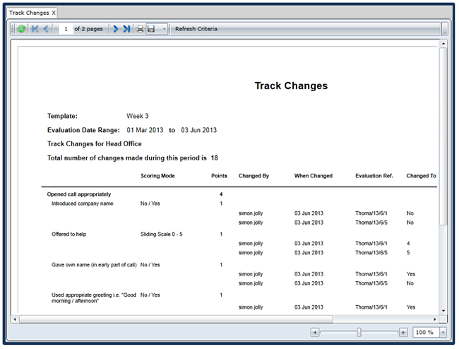Go to the first page of report
The width and height of the screenshot is (459, 349).
35,29
